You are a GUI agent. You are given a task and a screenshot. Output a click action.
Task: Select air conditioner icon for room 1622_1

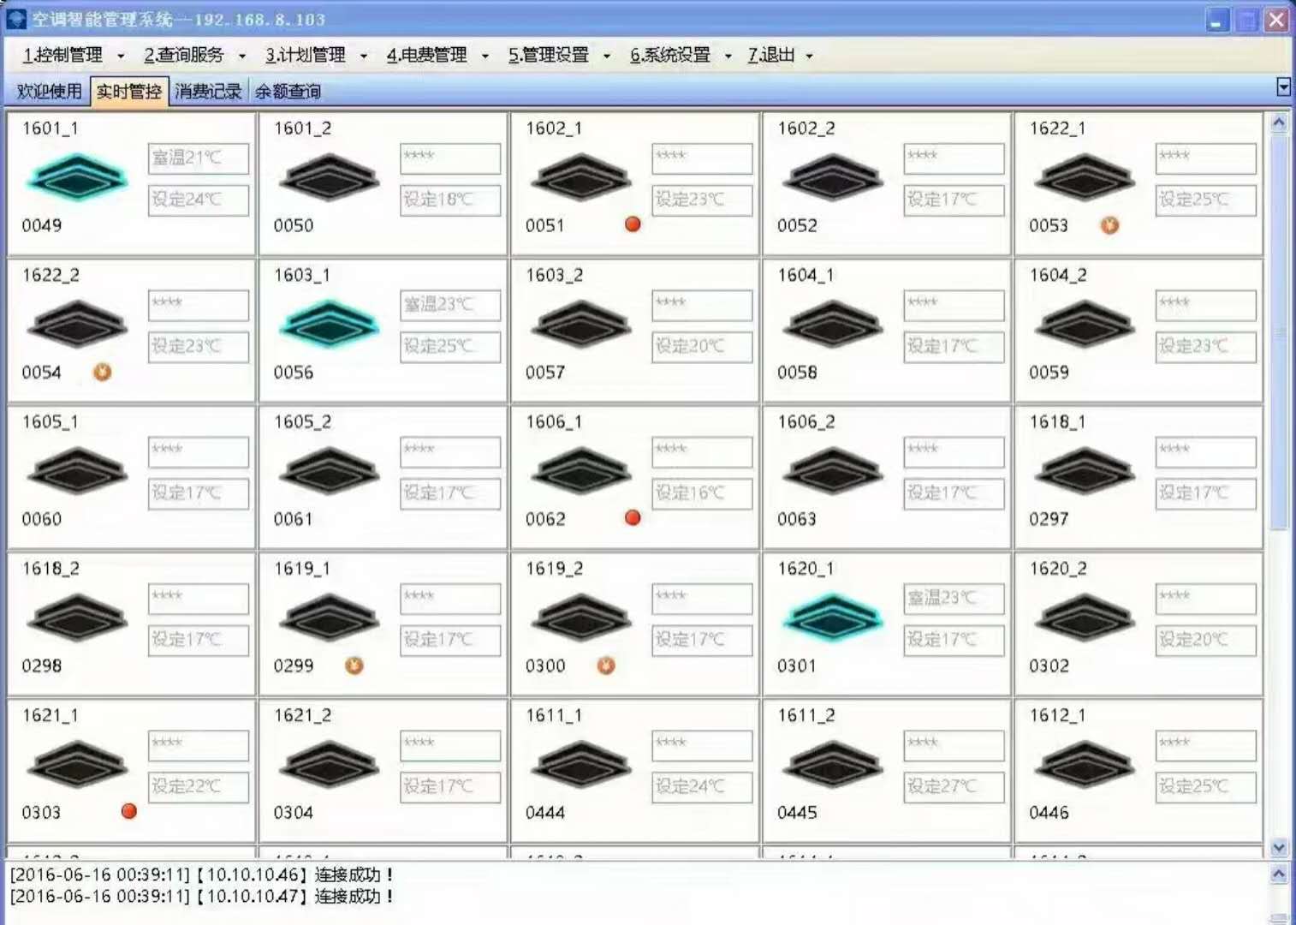coord(1085,177)
